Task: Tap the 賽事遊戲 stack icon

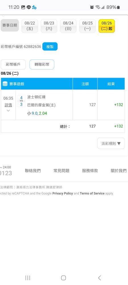Action: [5, 84]
